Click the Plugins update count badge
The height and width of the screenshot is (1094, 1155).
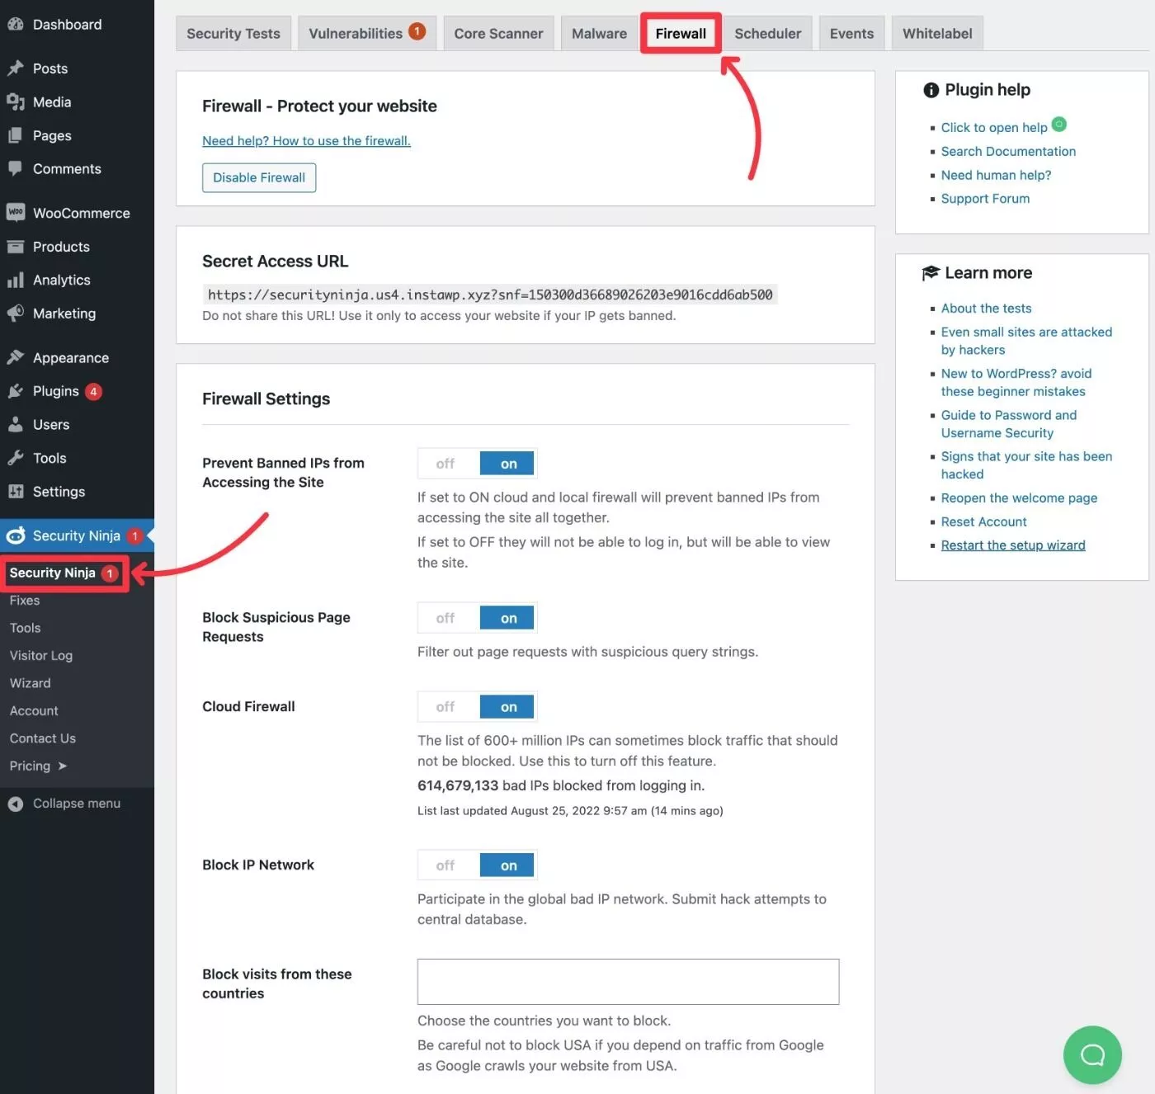click(94, 392)
